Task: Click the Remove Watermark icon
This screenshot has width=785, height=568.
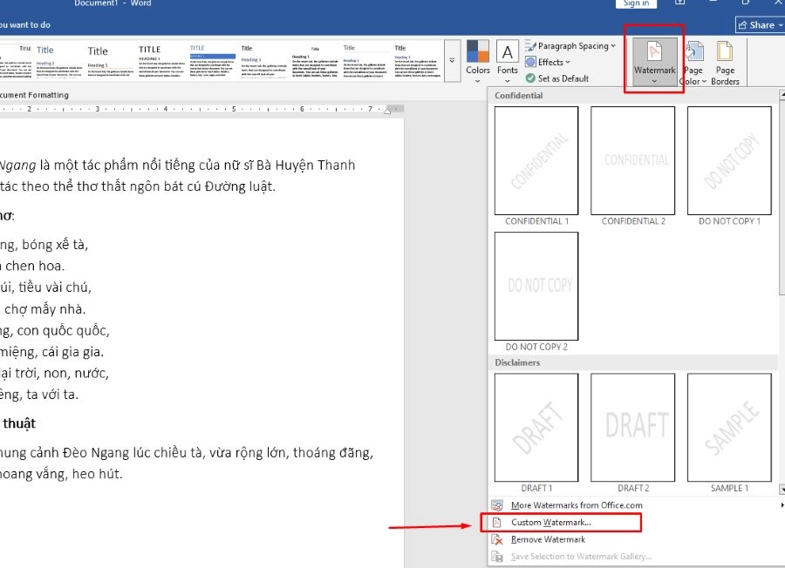Action: click(x=497, y=539)
